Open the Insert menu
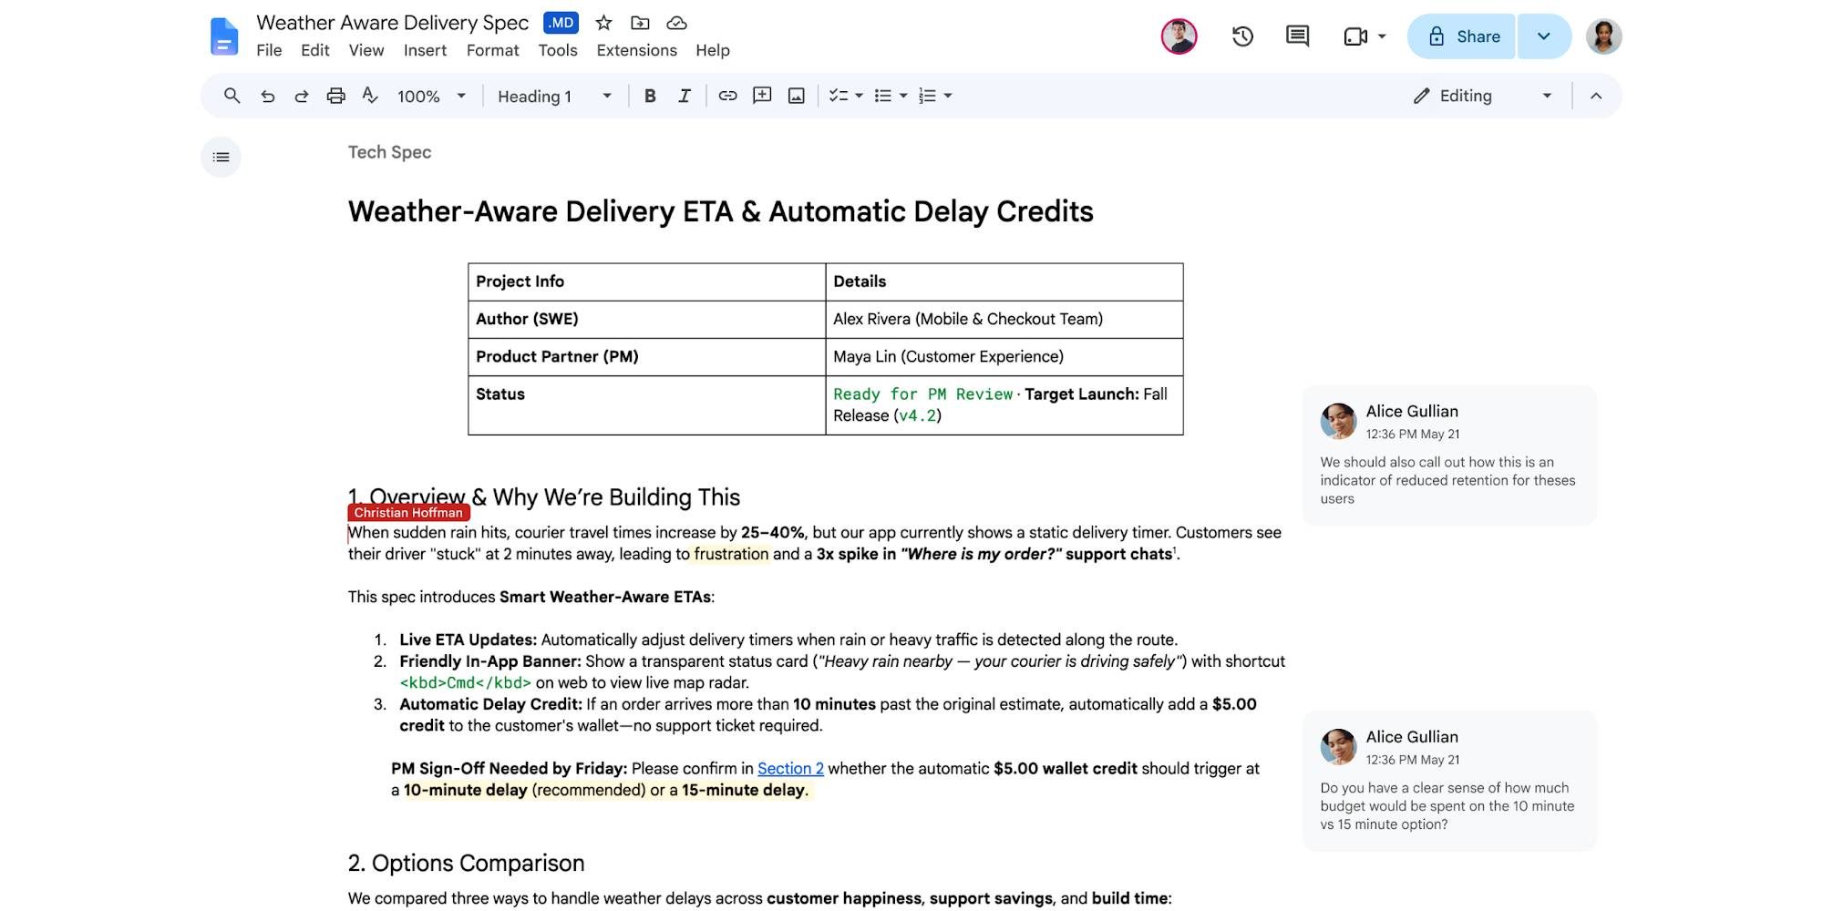This screenshot has width=1823, height=911. click(x=425, y=50)
